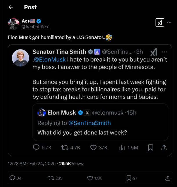Click the share icon in Tina Smith's tweet
The height and width of the screenshot is (187, 177).
point(164,147)
